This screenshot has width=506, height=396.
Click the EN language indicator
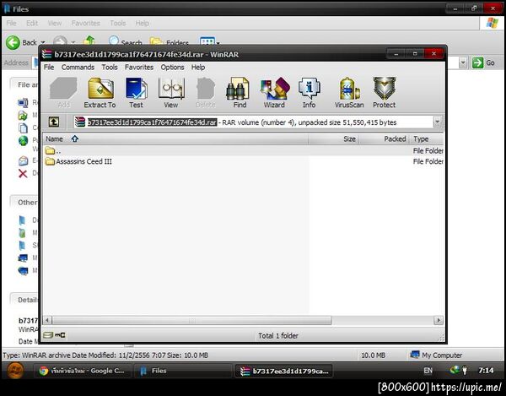pos(428,371)
